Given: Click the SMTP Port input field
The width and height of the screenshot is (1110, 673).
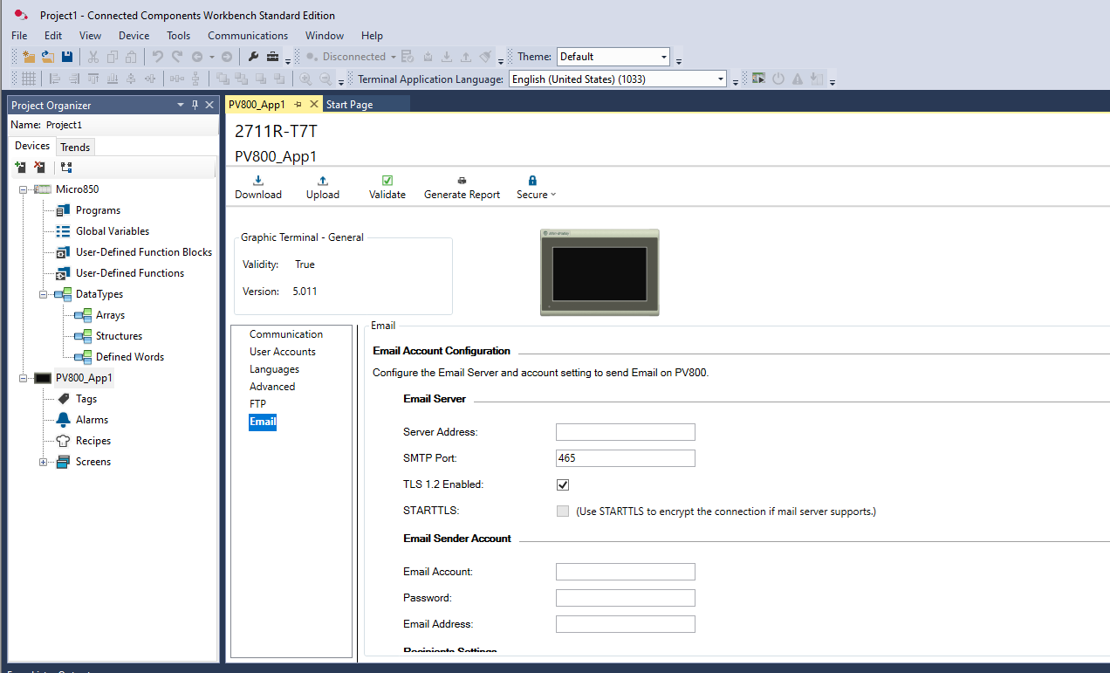Looking at the screenshot, I should pos(626,458).
